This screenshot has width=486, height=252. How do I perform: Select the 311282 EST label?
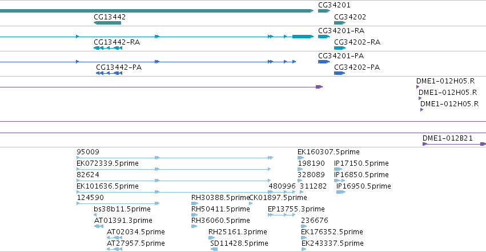313,186
